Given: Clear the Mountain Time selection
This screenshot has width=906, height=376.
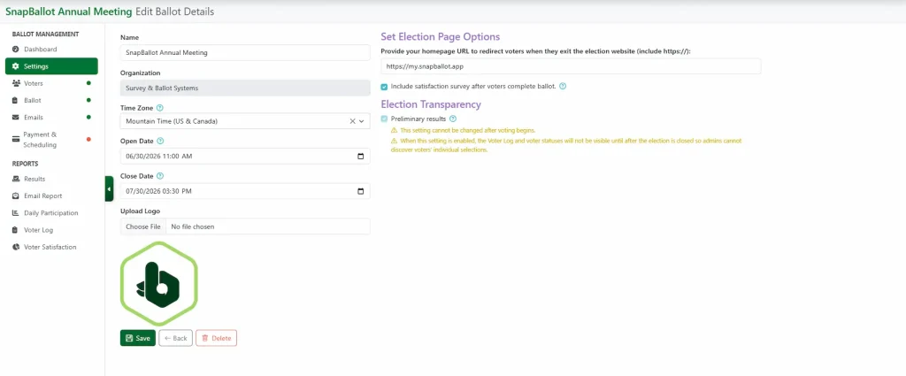Looking at the screenshot, I should pos(352,121).
